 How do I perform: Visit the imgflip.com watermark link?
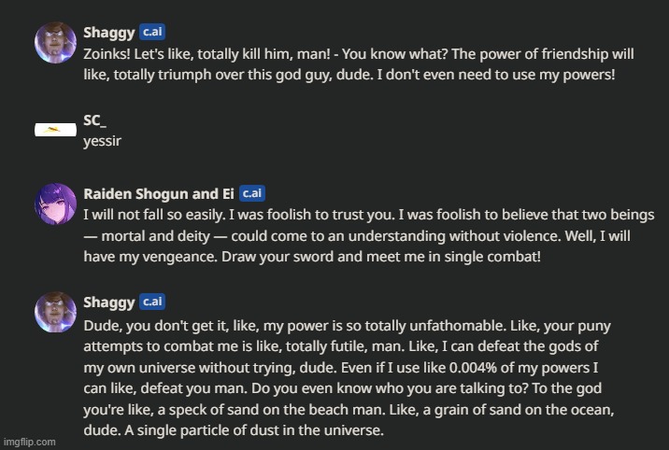(29, 442)
